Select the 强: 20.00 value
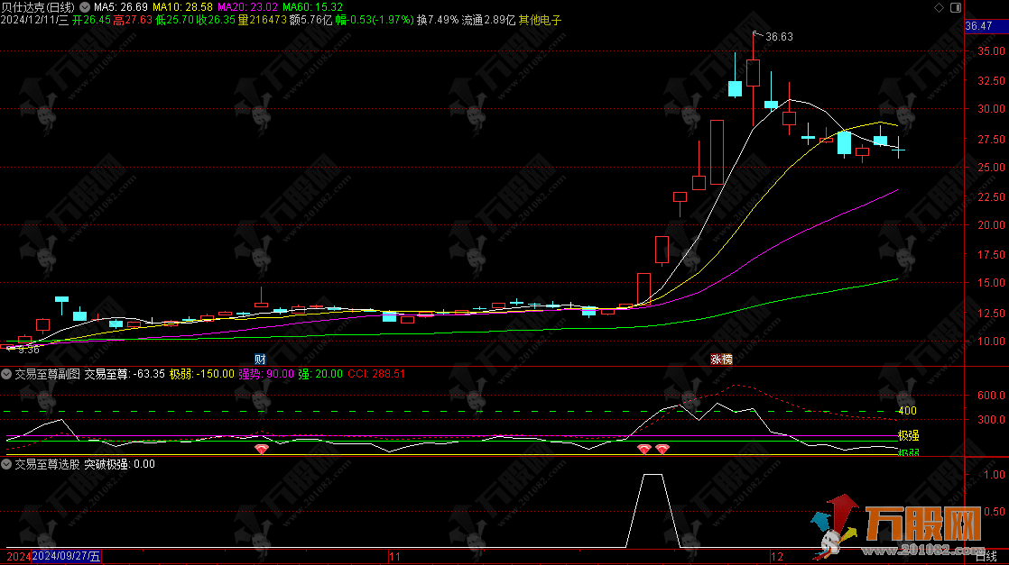Viewport: 1009px width, 565px height. (320, 374)
